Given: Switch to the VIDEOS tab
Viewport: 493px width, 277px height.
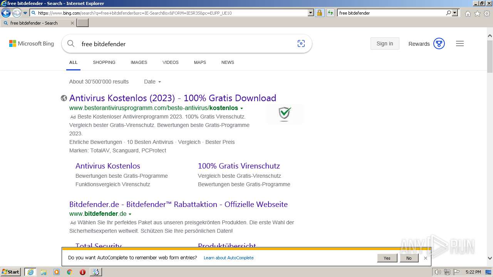Looking at the screenshot, I should [170, 62].
